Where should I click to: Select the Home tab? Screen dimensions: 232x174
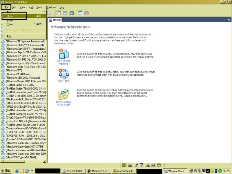55,20
